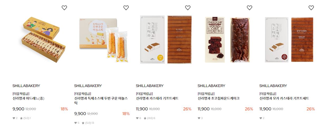Click the star rating (5.0) 13 on garlic stick
321x130 pixels.
88,123
